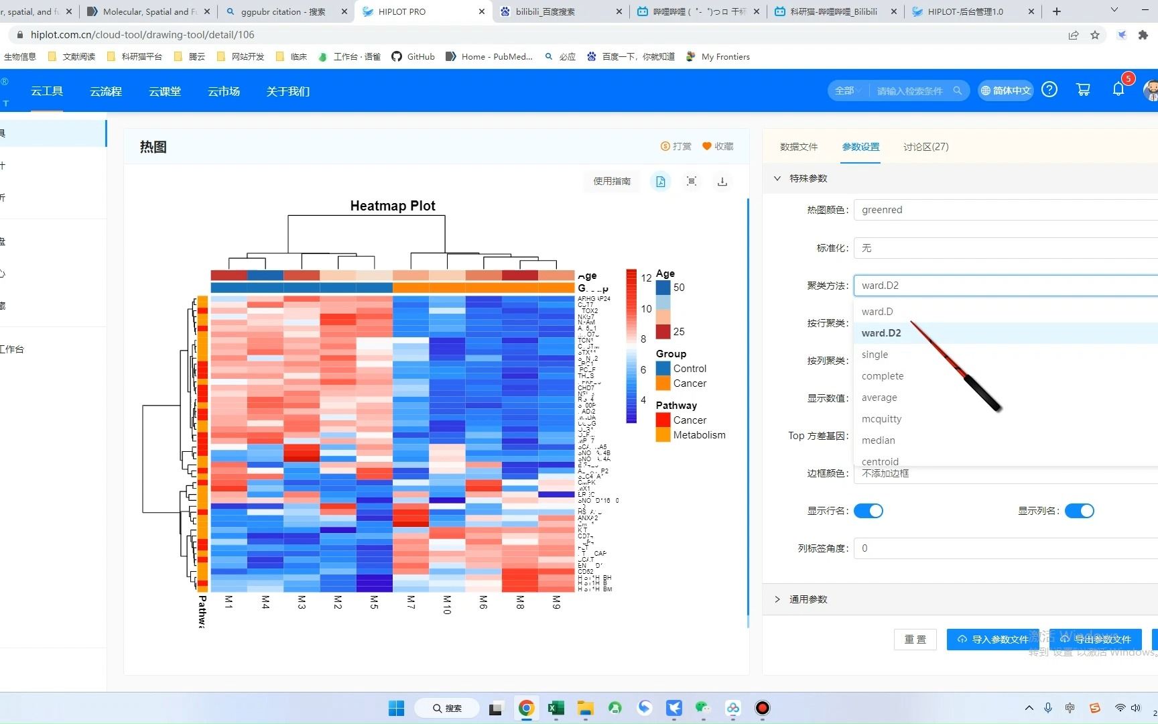
Task: Click the 使用指南 button
Action: point(612,181)
